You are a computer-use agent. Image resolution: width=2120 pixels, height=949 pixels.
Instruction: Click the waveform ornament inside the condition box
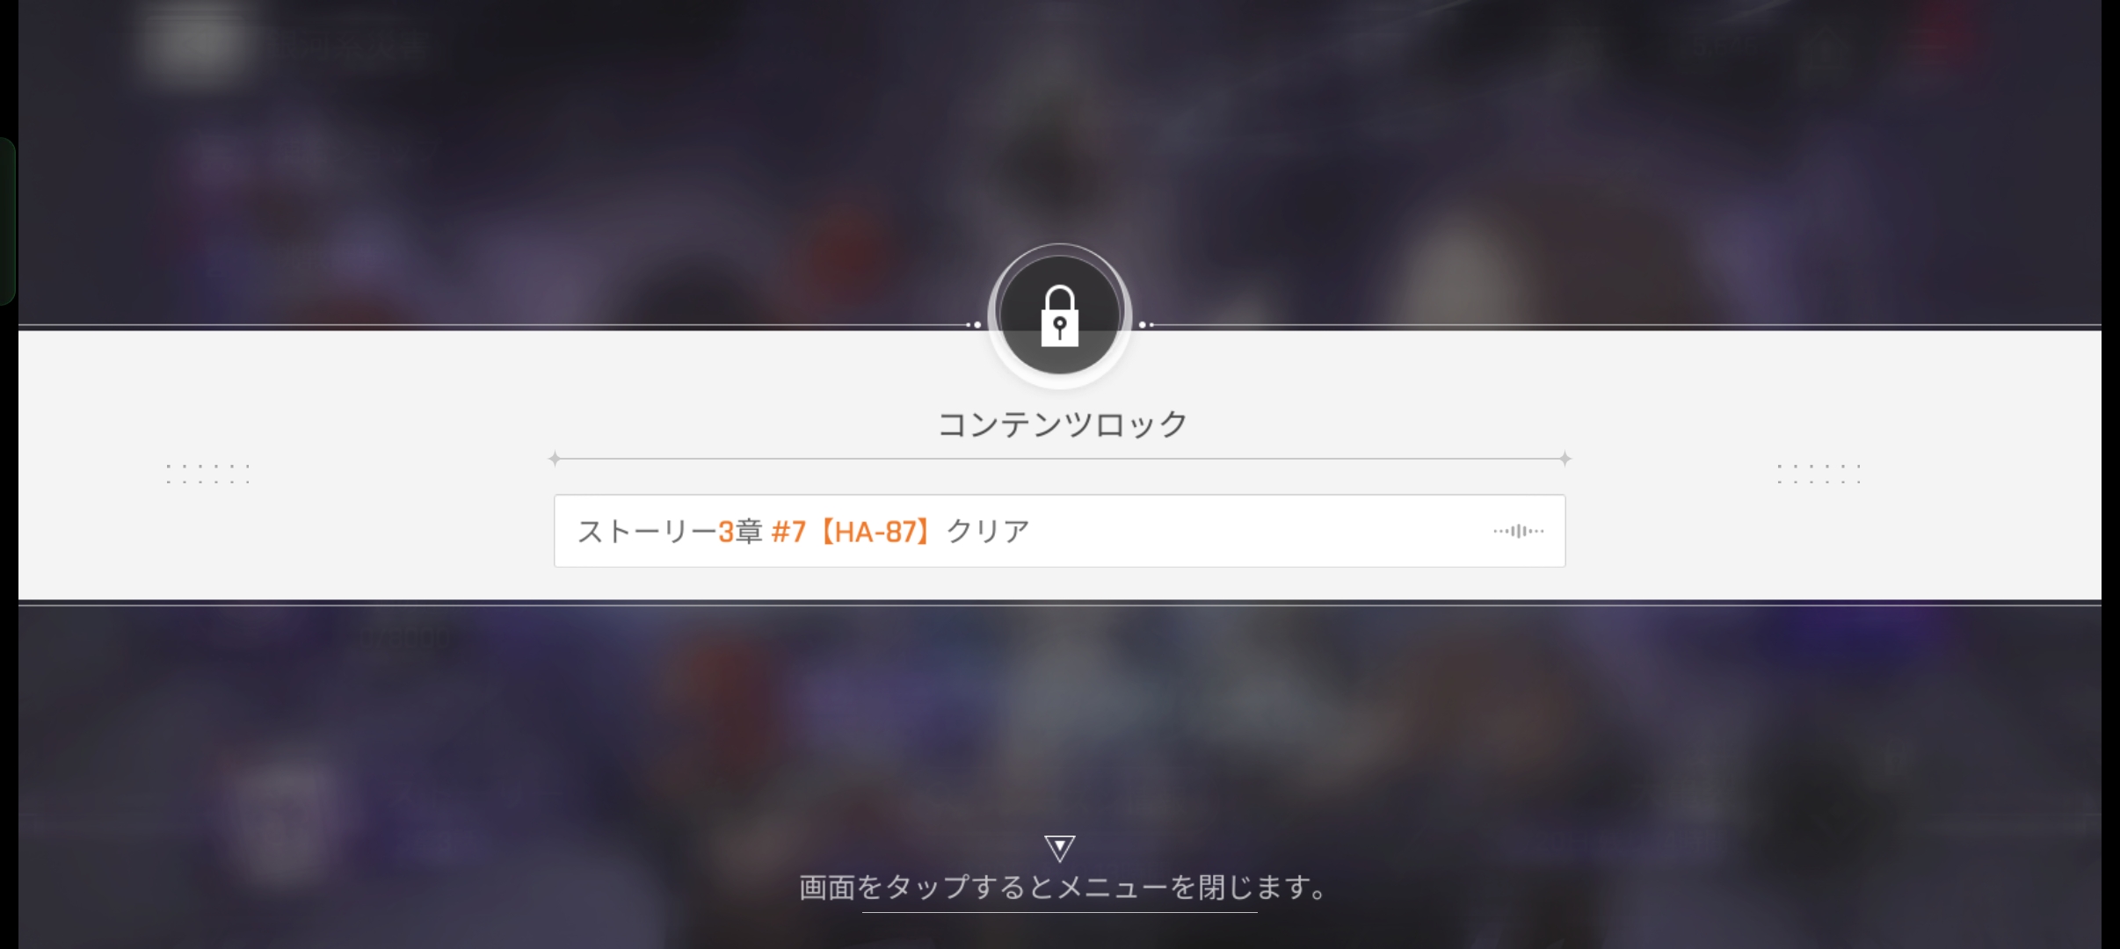point(1518,531)
